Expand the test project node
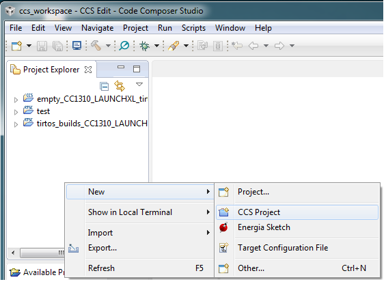Viewport: 386px width, 284px height. [x=16, y=112]
